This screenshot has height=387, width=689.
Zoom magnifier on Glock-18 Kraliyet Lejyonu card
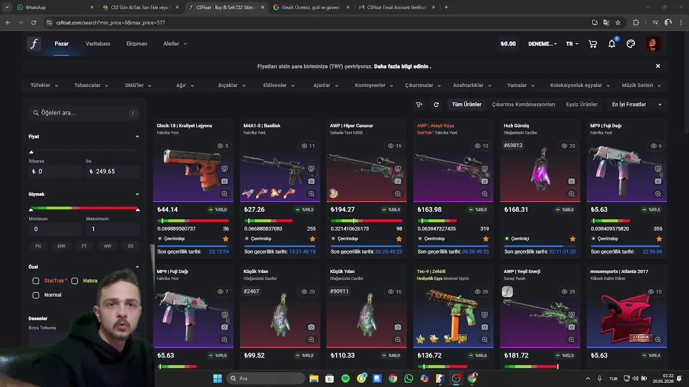(x=224, y=194)
